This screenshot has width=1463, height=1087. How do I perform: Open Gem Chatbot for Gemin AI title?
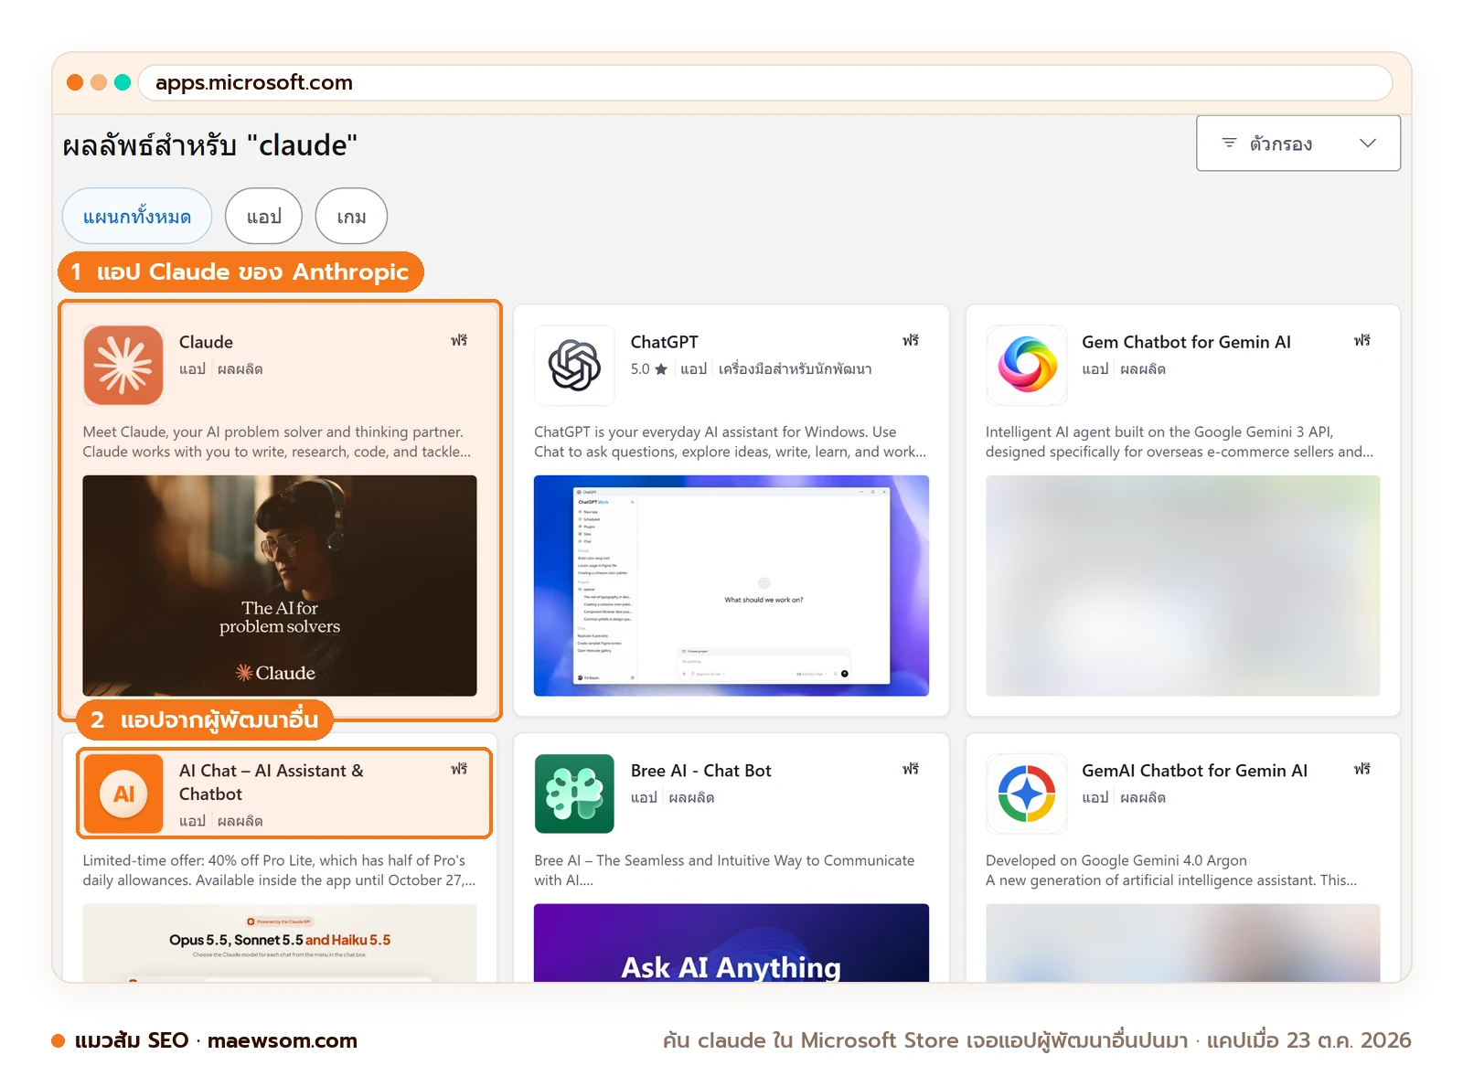pyautogui.click(x=1186, y=342)
